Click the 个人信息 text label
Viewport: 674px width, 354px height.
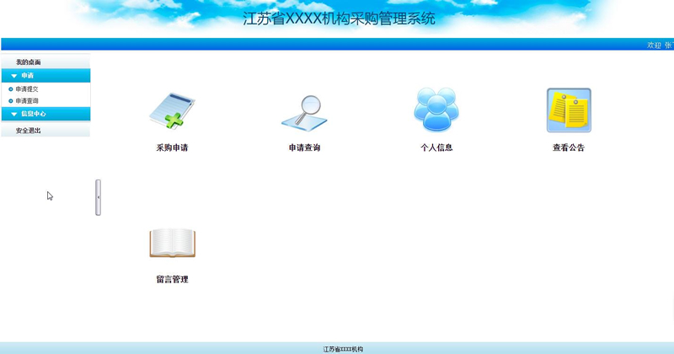tap(436, 147)
